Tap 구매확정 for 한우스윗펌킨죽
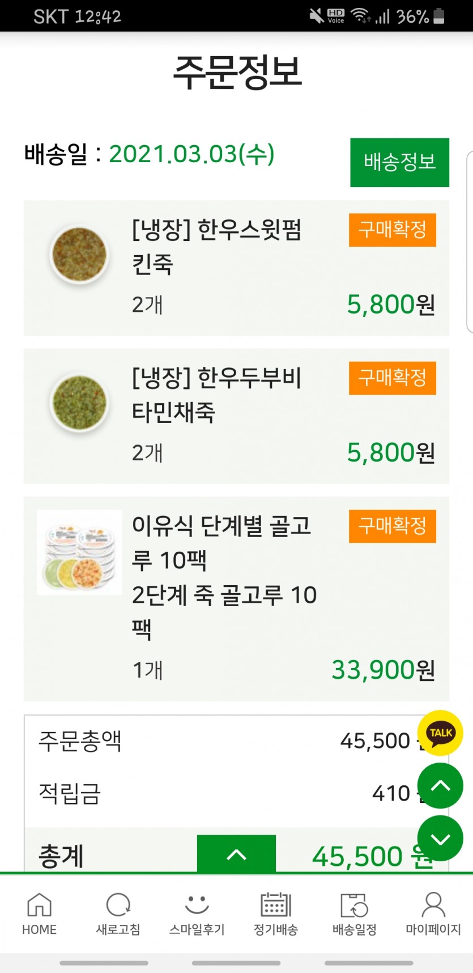Screen dimensions: 473x973 click(x=392, y=230)
